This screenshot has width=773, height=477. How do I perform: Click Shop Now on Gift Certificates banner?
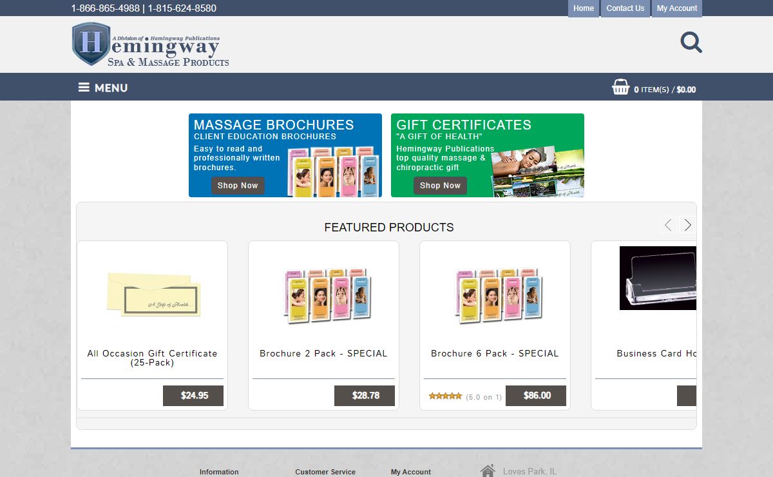(x=440, y=186)
